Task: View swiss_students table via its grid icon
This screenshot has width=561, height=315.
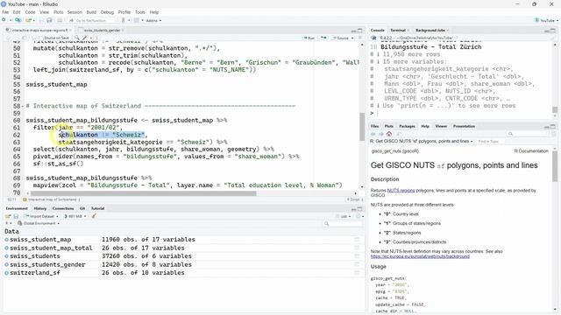Action: point(357,256)
